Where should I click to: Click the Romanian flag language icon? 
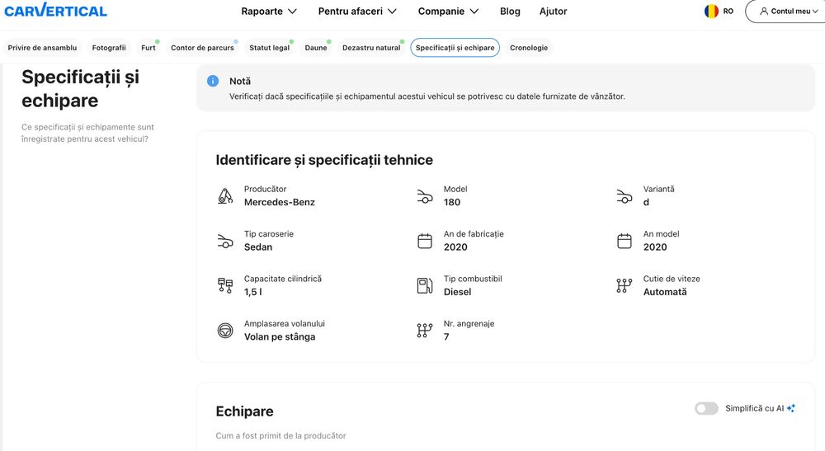[711, 11]
